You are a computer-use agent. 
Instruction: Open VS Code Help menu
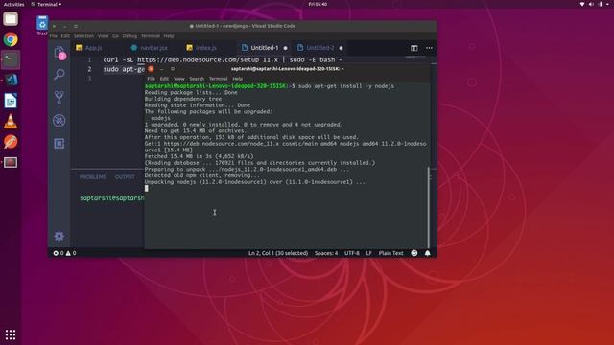point(169,36)
